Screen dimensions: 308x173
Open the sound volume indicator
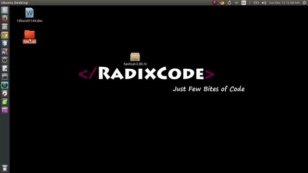[264, 3]
